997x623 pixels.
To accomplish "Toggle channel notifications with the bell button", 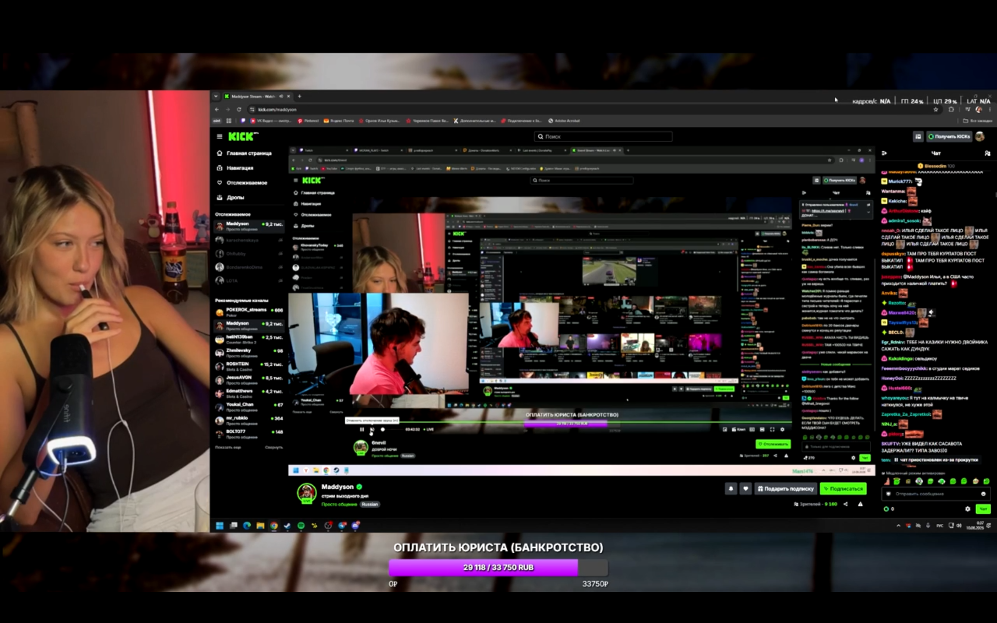I will (731, 489).
